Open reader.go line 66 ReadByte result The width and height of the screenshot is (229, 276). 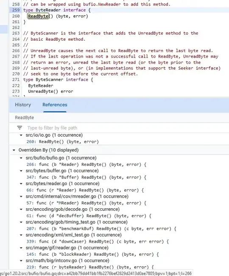click(x=85, y=190)
